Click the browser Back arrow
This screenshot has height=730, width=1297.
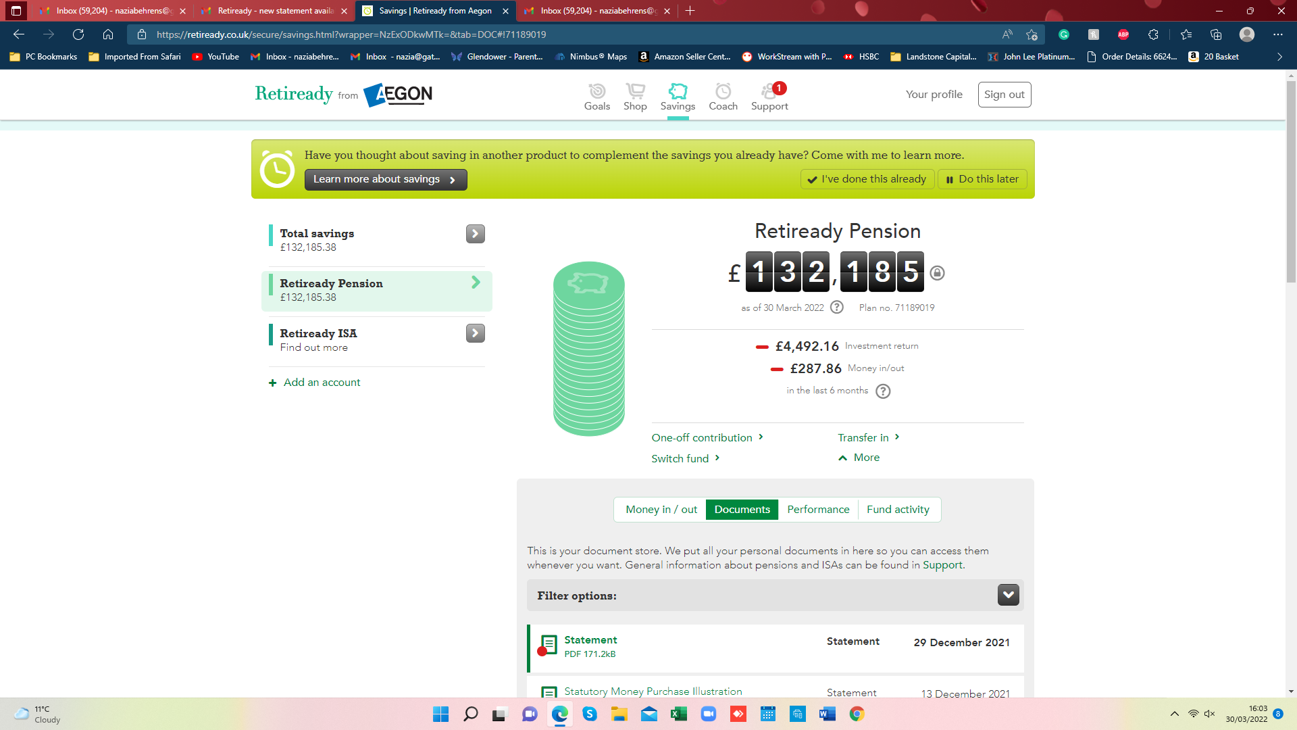19,34
